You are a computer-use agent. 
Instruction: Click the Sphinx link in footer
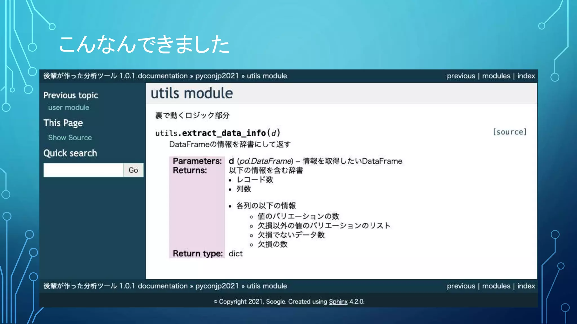tap(338, 301)
